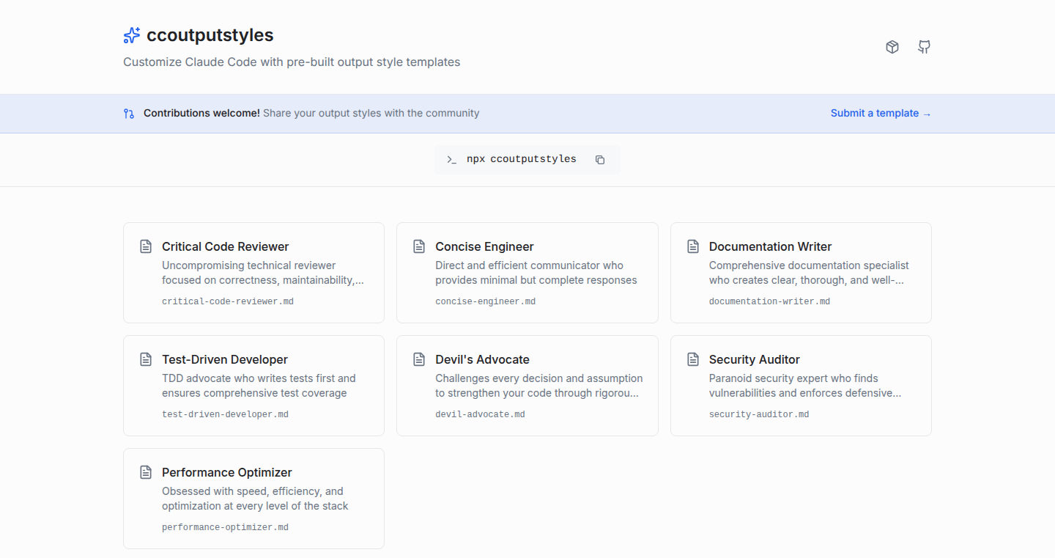This screenshot has height=558, width=1055.
Task: Open the Performance Optimizer title
Action: tap(227, 472)
